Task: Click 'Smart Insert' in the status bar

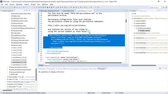Action: point(106,93)
